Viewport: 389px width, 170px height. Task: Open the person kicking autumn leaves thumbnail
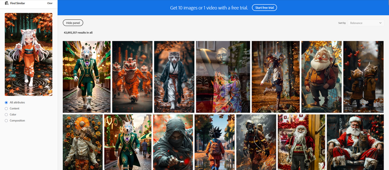[276, 77]
